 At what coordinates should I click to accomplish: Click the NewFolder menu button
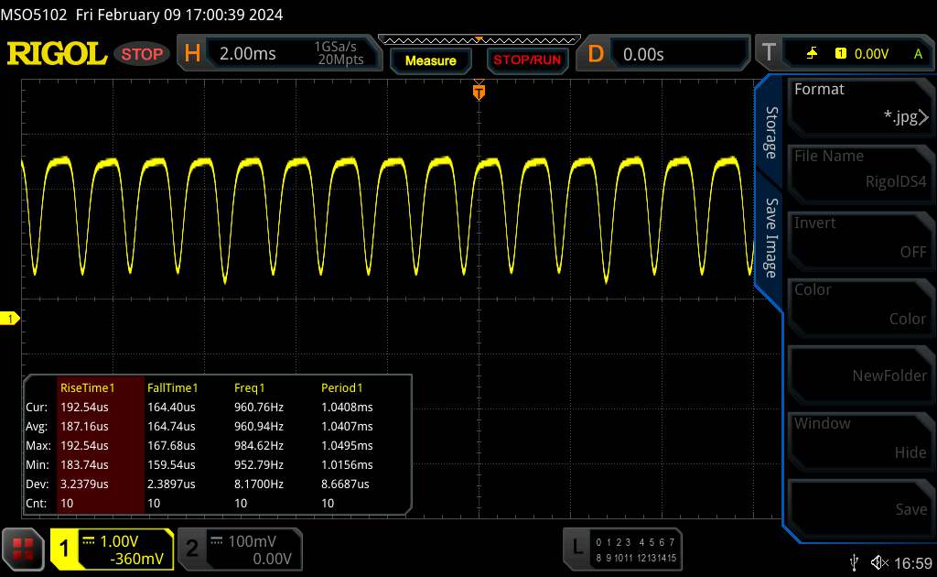tap(860, 374)
